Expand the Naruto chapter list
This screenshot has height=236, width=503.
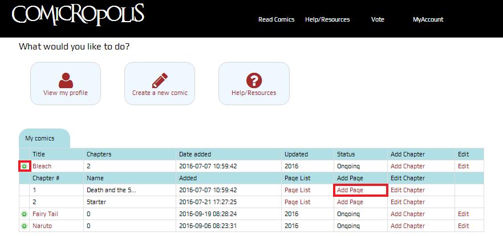pyautogui.click(x=25, y=226)
